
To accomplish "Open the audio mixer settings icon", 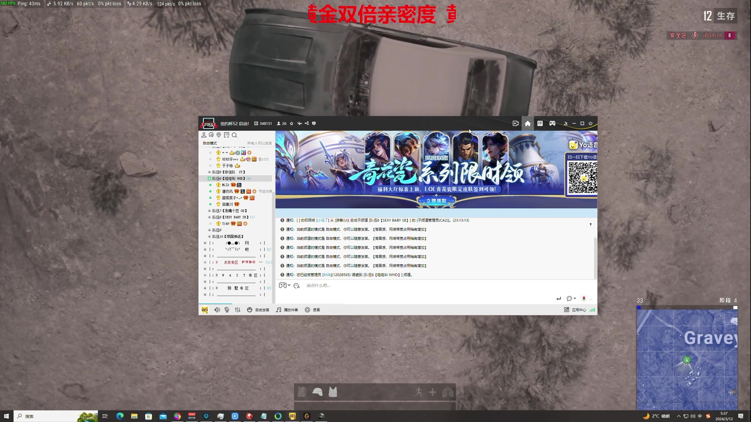I will [x=237, y=309].
